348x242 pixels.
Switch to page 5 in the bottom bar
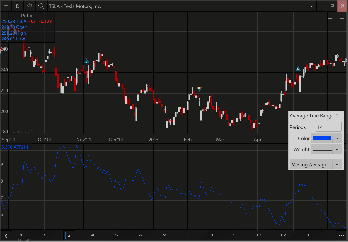(117, 235)
